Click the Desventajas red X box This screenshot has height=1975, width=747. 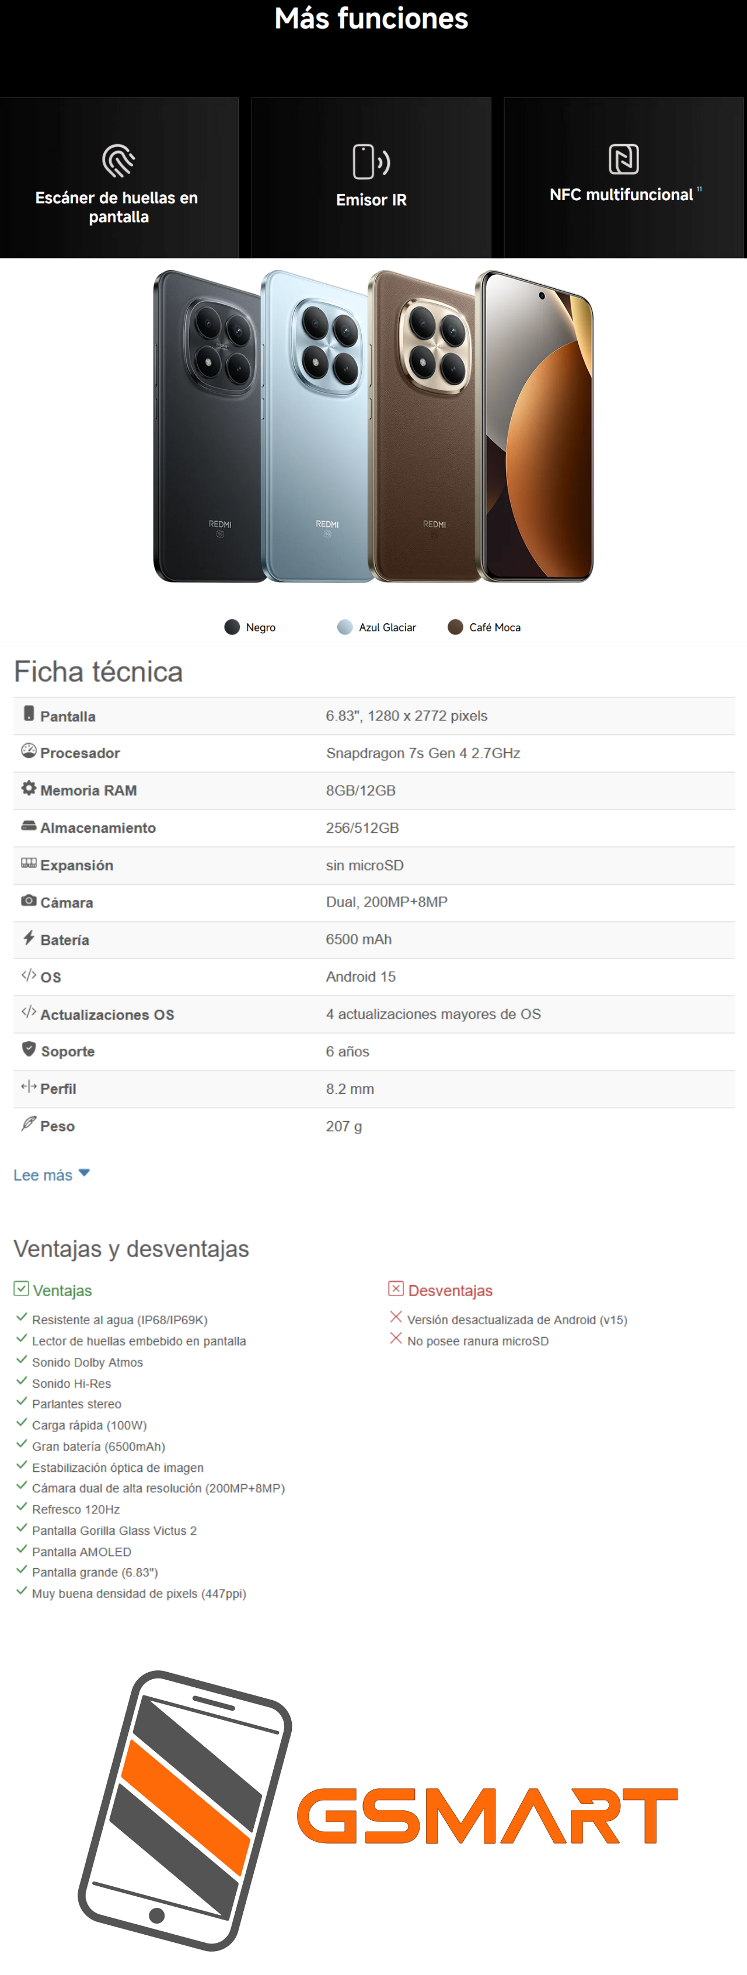pos(396,1289)
